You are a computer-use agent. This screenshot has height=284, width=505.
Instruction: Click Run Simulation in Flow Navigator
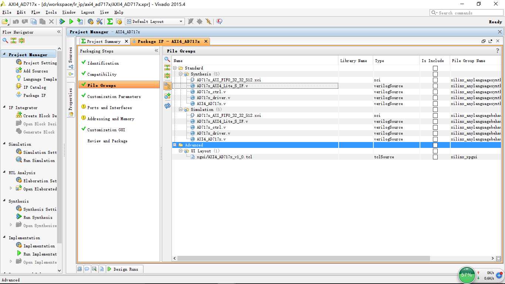(39, 160)
